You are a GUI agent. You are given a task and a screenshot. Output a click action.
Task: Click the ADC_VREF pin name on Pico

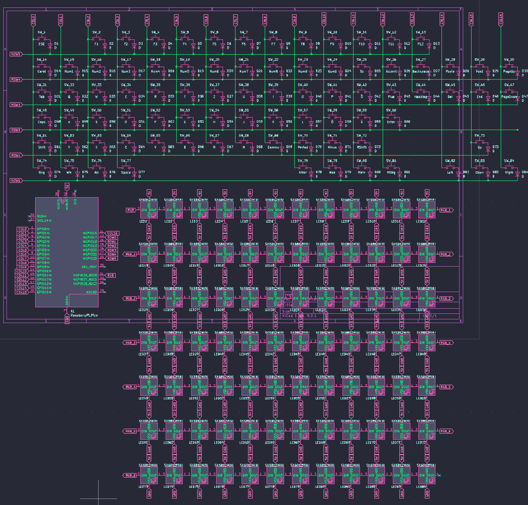click(x=89, y=267)
